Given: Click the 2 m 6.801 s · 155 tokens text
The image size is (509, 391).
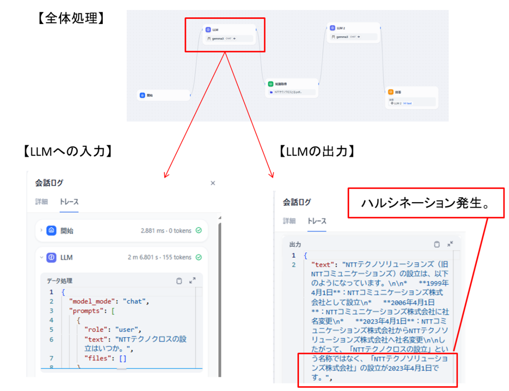Looking at the screenshot, I should pos(159,257).
